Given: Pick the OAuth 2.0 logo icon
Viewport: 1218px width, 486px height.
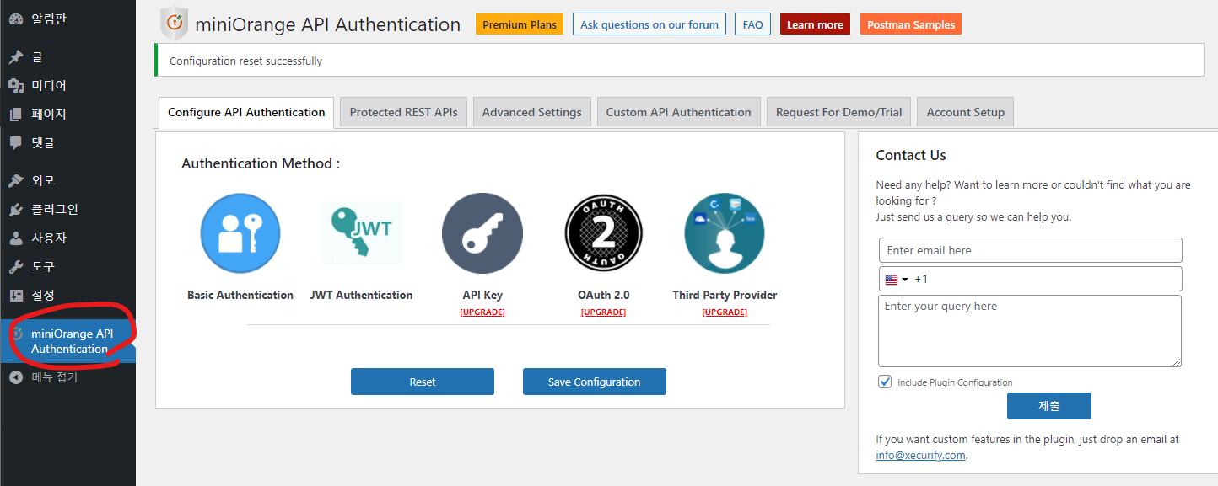Looking at the screenshot, I should (x=603, y=233).
